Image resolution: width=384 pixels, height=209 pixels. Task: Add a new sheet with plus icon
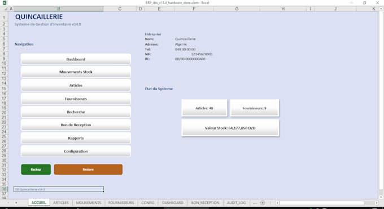pyautogui.click(x=263, y=203)
